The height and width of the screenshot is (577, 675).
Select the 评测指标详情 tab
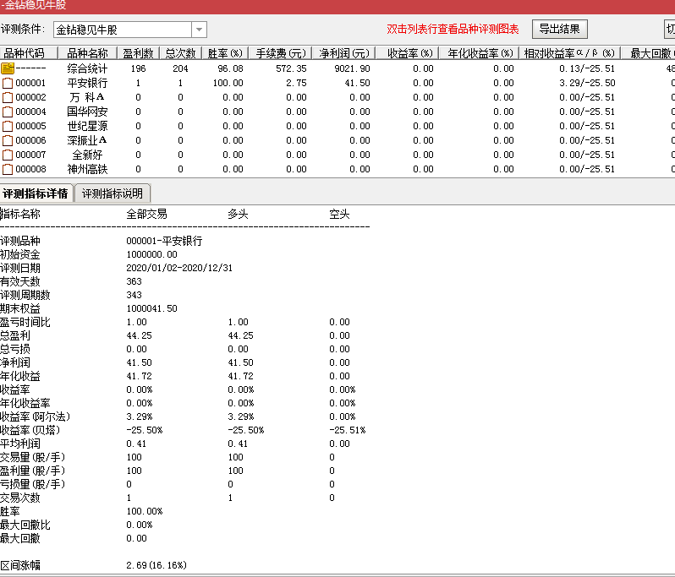click(x=36, y=193)
